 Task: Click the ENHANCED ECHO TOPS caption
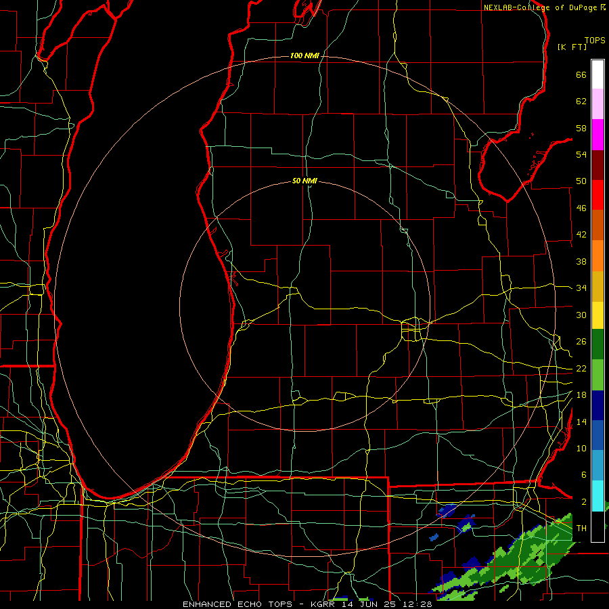[x=238, y=604]
